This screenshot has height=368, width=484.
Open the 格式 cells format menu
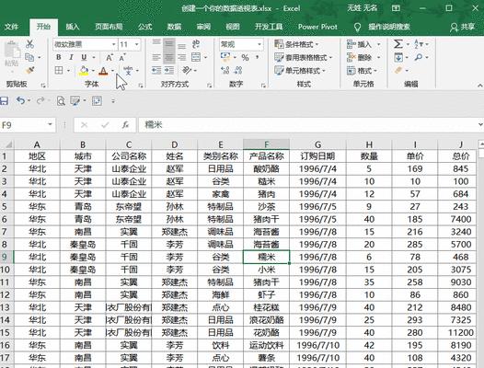[x=362, y=71]
